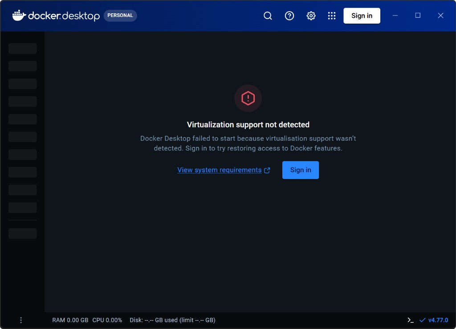Image resolution: width=456 pixels, height=329 pixels.
Task: Open the settings gear icon
Action: [311, 16]
